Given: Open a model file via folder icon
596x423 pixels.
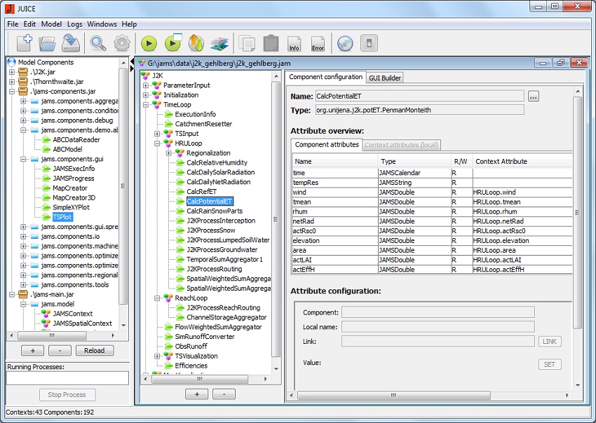Looking at the screenshot, I should click(x=47, y=43).
